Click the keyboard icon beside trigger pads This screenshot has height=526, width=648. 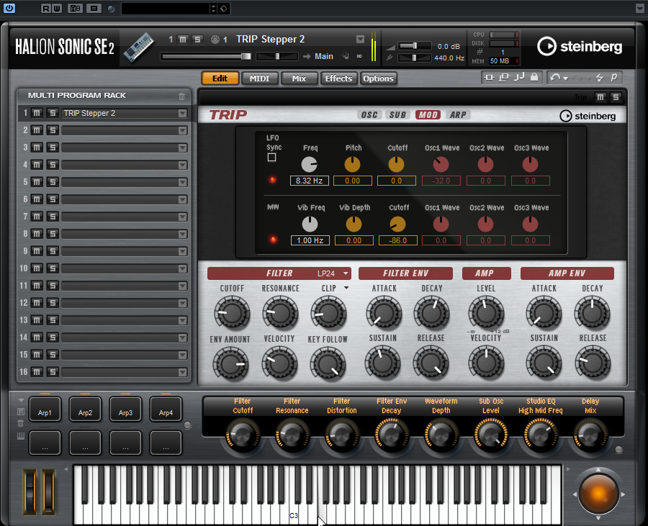point(21,435)
